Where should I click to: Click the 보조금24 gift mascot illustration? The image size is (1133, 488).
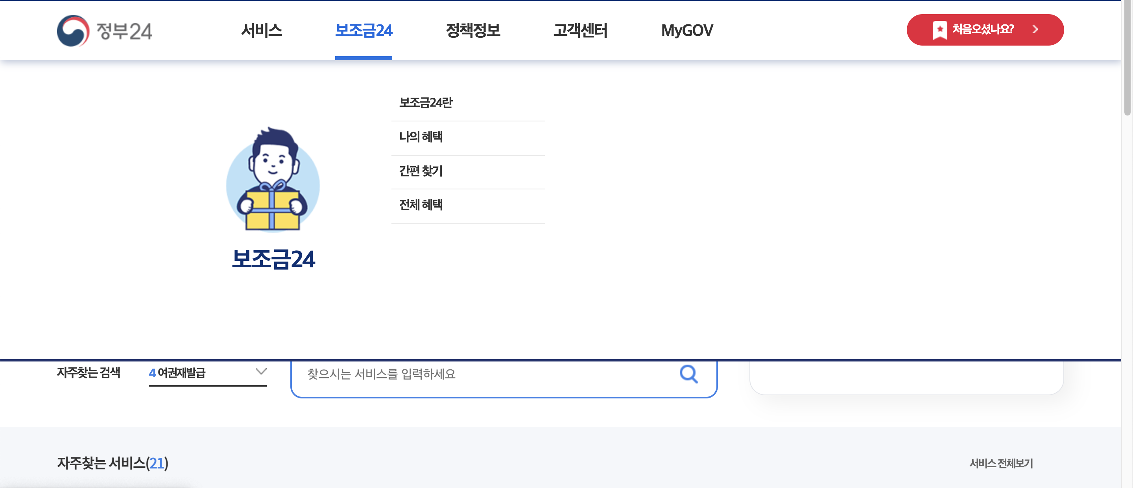[273, 180]
